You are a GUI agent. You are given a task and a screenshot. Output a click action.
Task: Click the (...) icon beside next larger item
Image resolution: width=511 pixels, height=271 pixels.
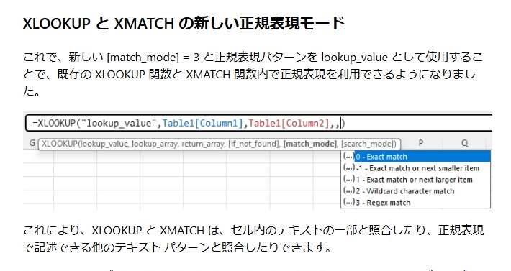349,179
